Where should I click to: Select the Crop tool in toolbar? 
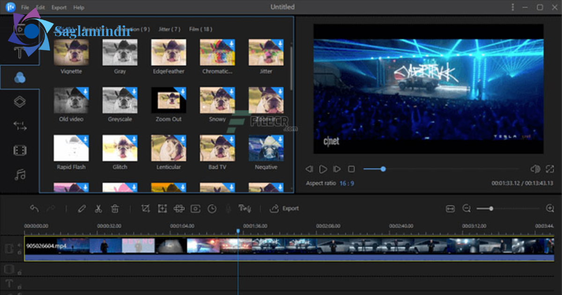pyautogui.click(x=145, y=208)
